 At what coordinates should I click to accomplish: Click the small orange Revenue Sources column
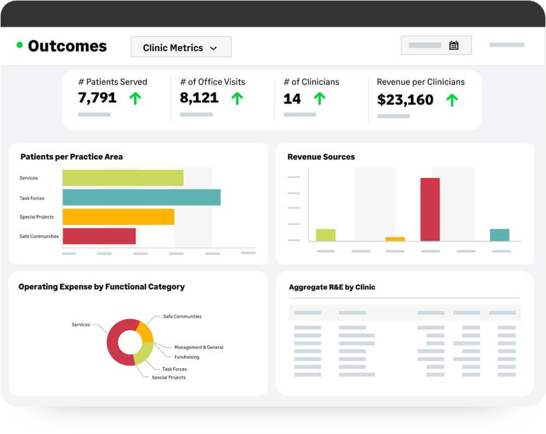395,239
